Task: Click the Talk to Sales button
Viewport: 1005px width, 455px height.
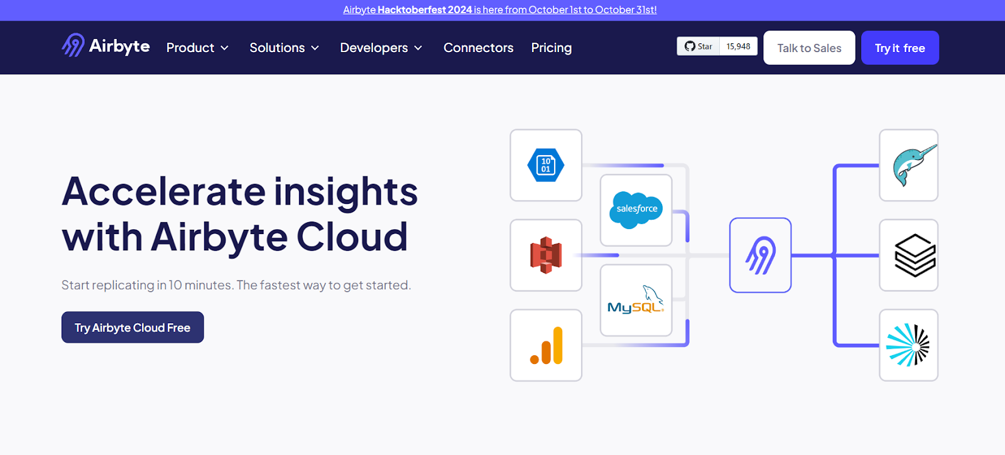Action: [809, 48]
